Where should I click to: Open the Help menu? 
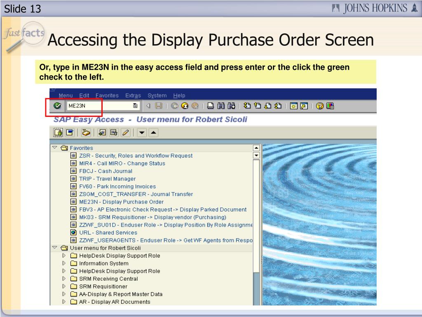tap(179, 95)
